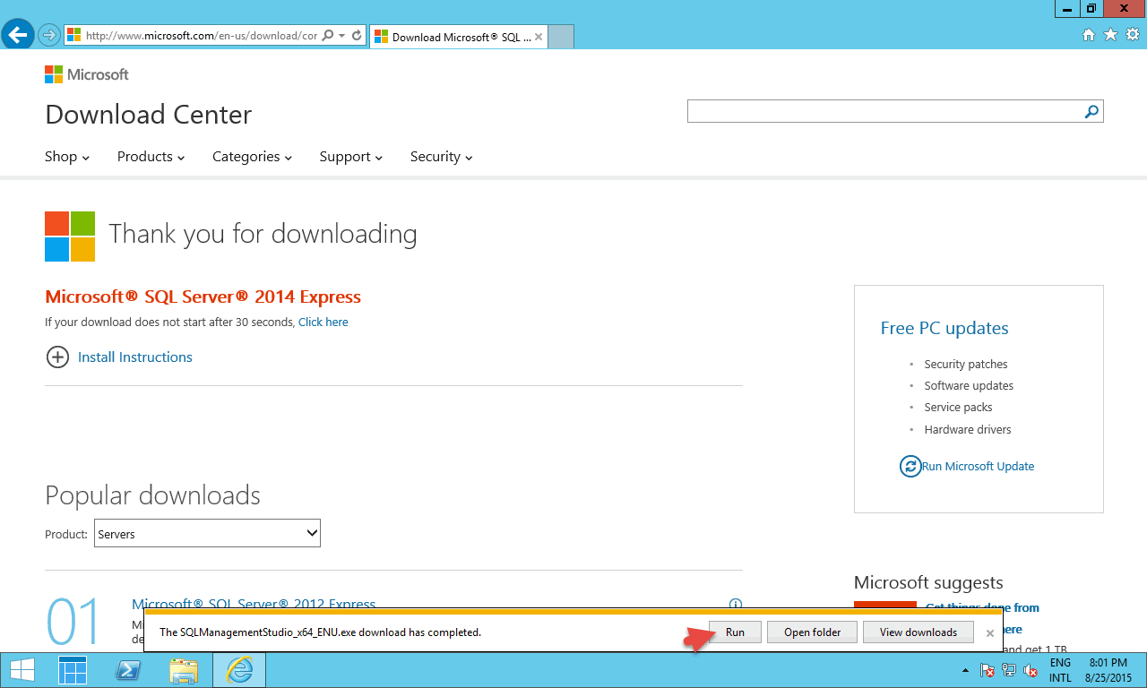Viewport: 1147px width, 688px height.
Task: Expand the Products menu
Action: pyautogui.click(x=151, y=157)
